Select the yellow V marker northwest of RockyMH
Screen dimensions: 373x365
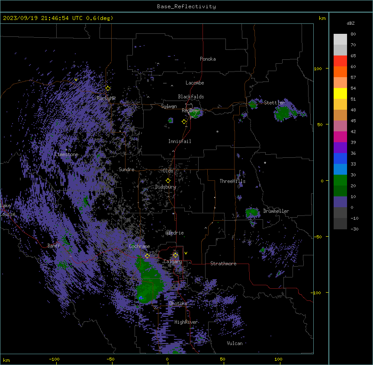[76, 80]
